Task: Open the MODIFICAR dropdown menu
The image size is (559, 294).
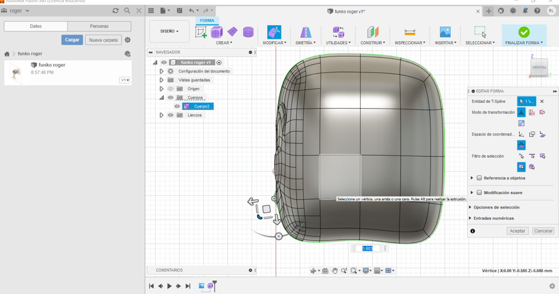Action: (274, 42)
